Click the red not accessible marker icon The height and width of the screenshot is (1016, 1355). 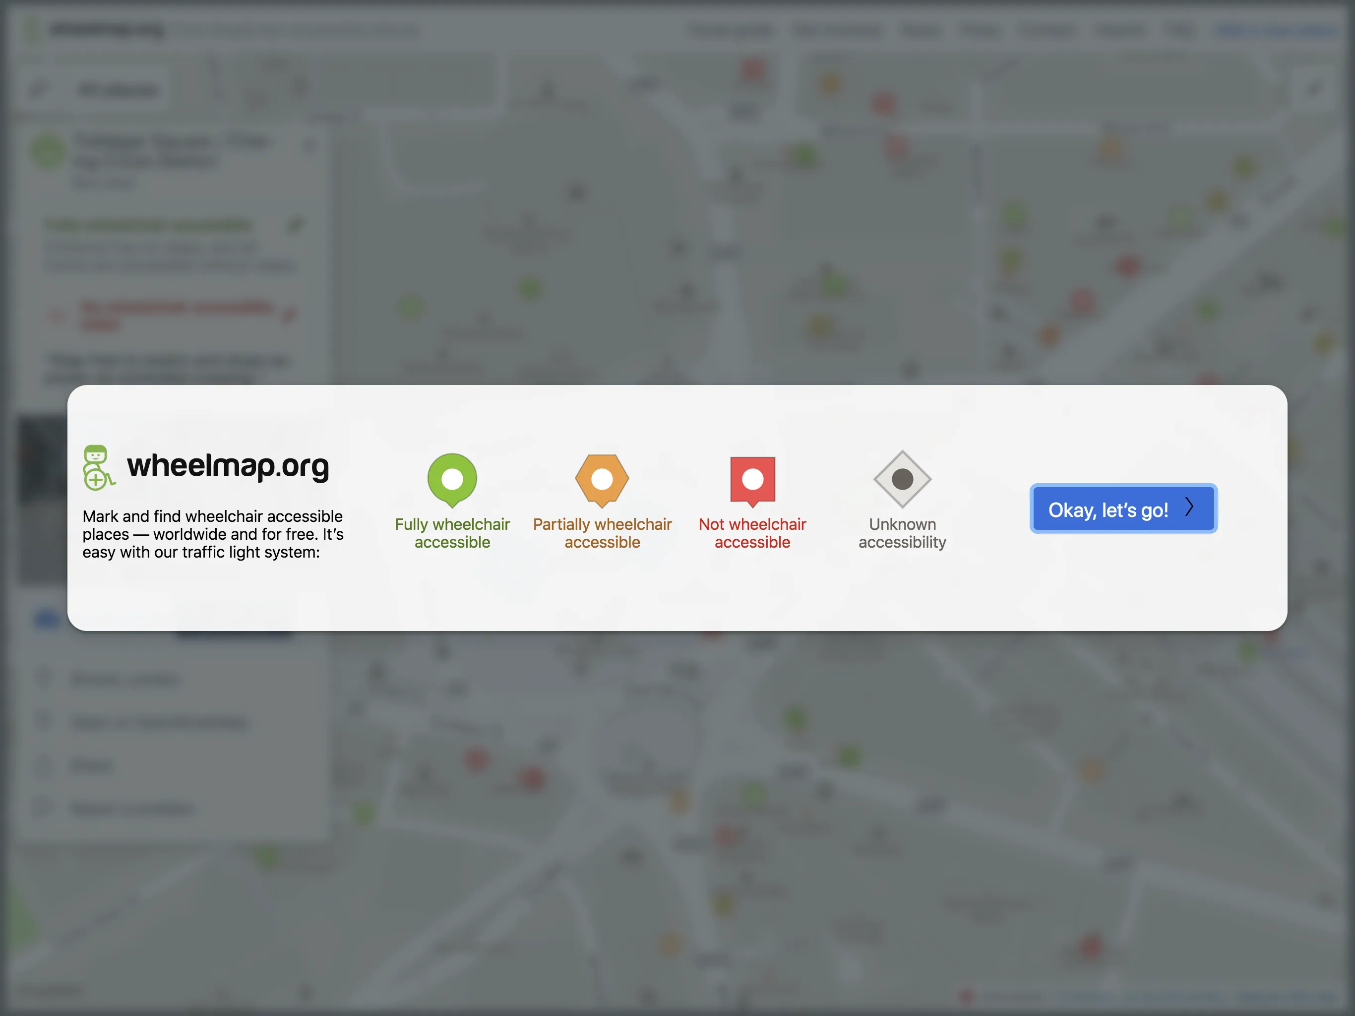(x=752, y=482)
